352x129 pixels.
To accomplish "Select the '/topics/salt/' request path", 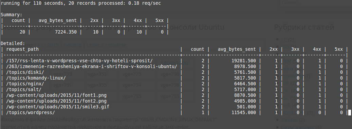I will click(x=24, y=90).
